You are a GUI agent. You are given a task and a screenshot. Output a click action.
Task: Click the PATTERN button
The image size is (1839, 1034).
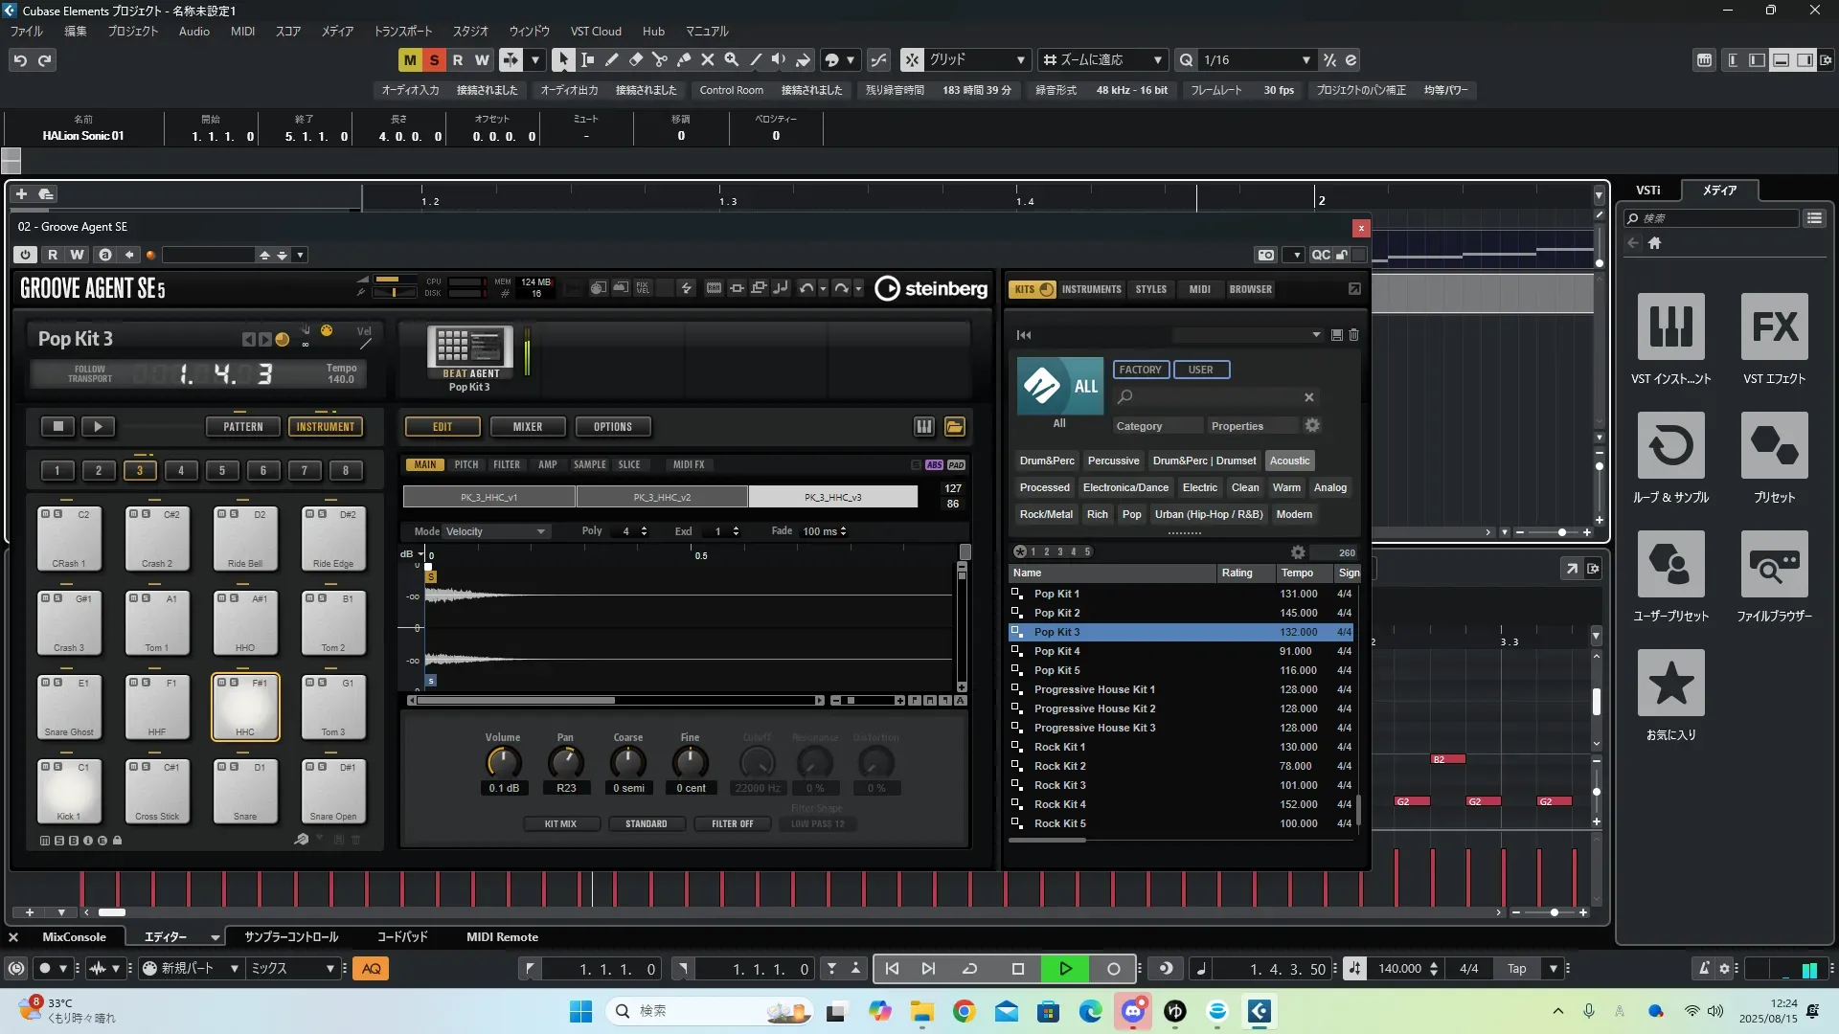point(242,427)
